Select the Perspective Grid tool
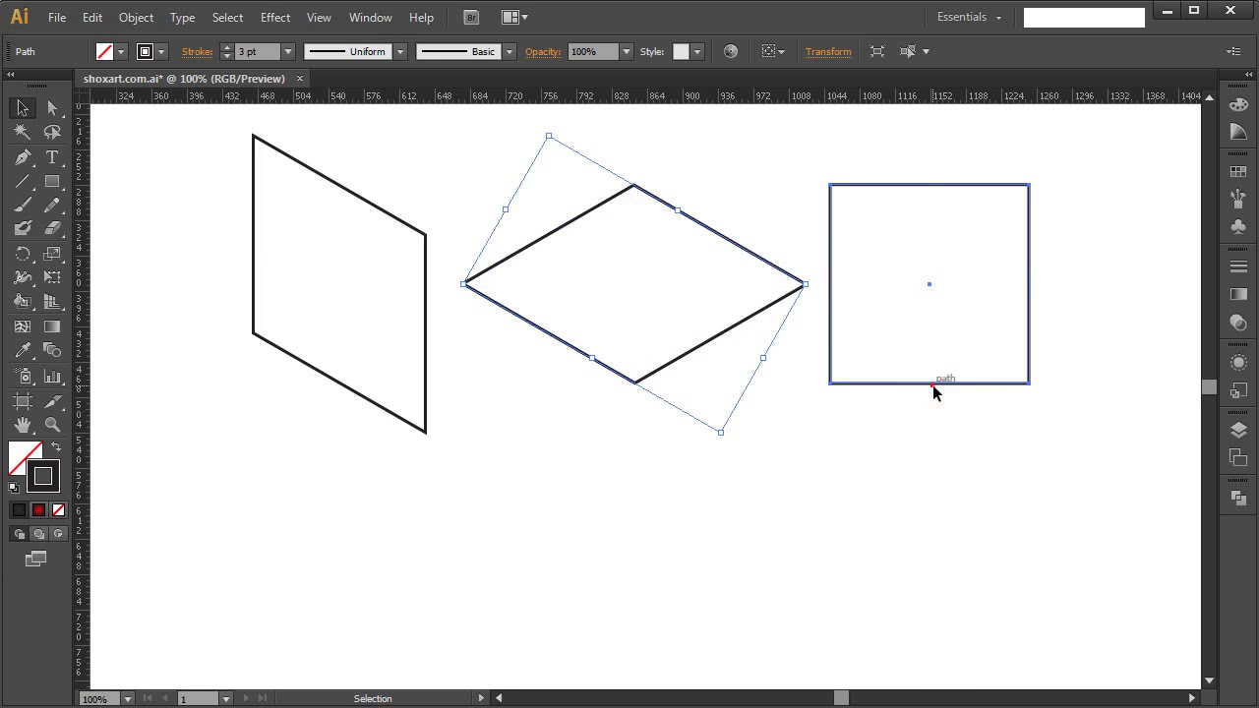 click(x=52, y=302)
